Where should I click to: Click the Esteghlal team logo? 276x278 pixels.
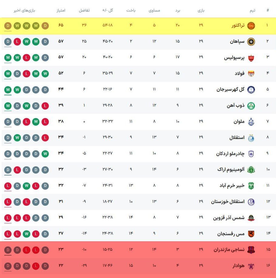coord(252,137)
